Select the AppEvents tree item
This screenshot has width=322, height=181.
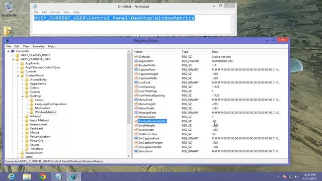tap(32, 63)
